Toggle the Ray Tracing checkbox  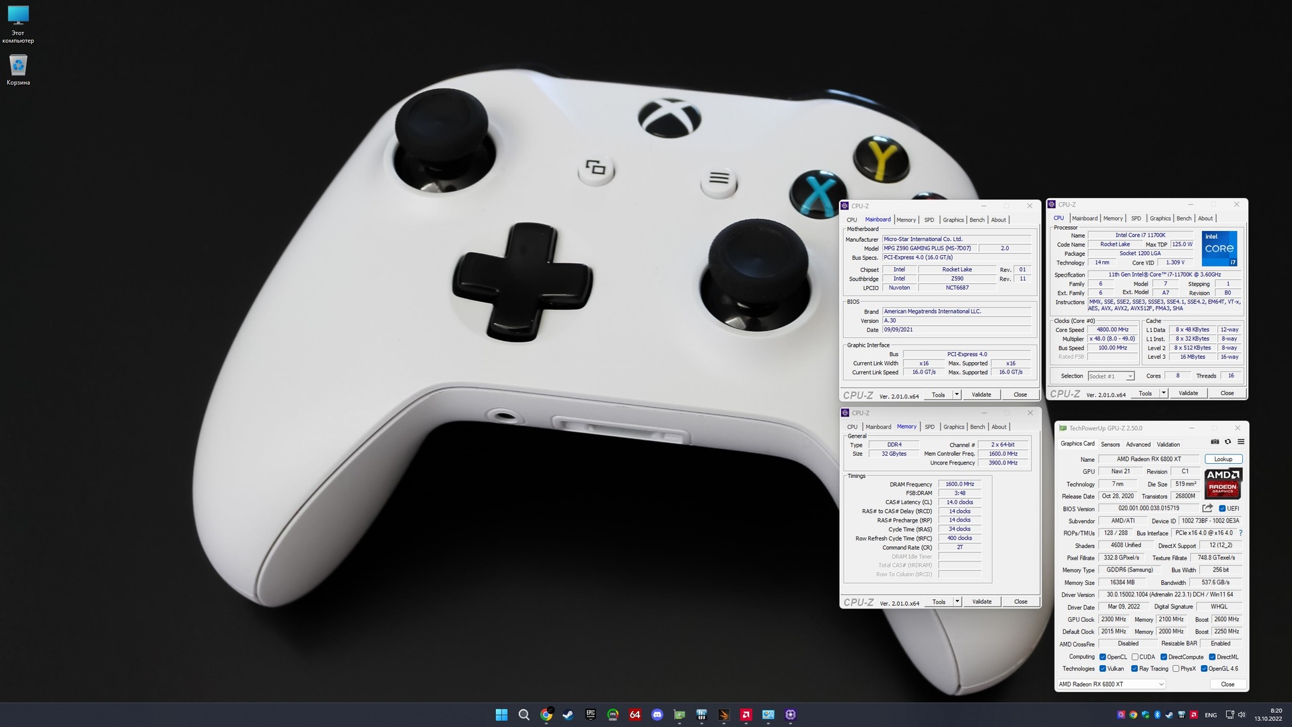(1135, 669)
